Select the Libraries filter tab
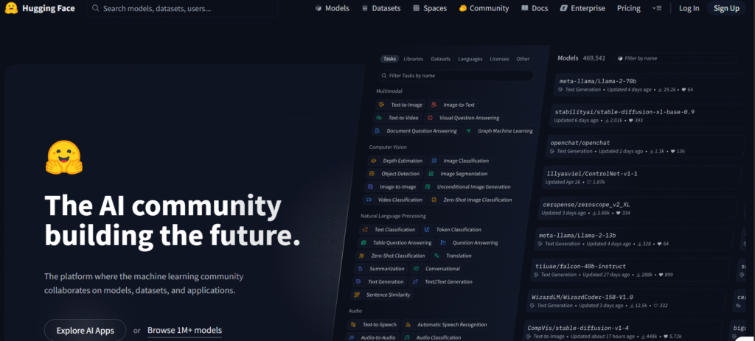 413,59
